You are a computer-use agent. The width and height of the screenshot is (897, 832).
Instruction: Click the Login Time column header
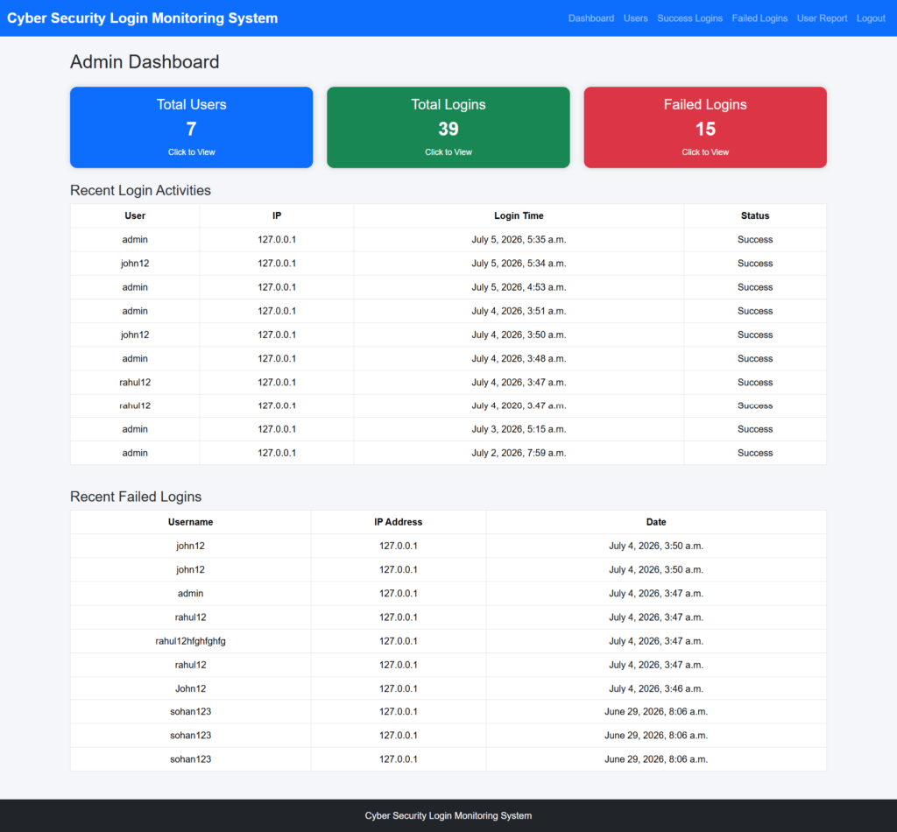point(519,215)
